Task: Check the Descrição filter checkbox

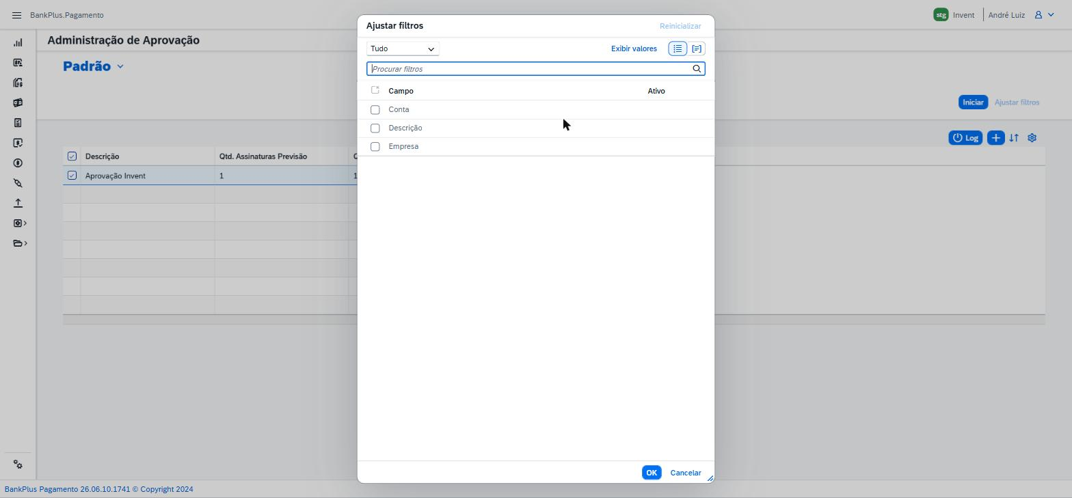Action: 375,128
